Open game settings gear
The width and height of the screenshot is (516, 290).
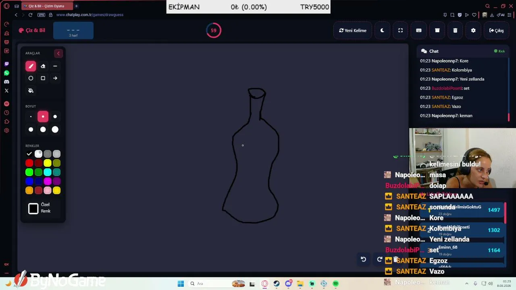tap(473, 30)
